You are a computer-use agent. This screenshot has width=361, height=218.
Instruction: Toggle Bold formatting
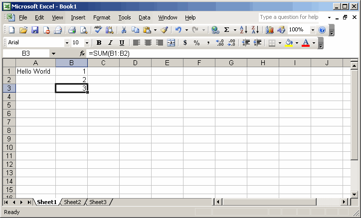click(x=99, y=43)
